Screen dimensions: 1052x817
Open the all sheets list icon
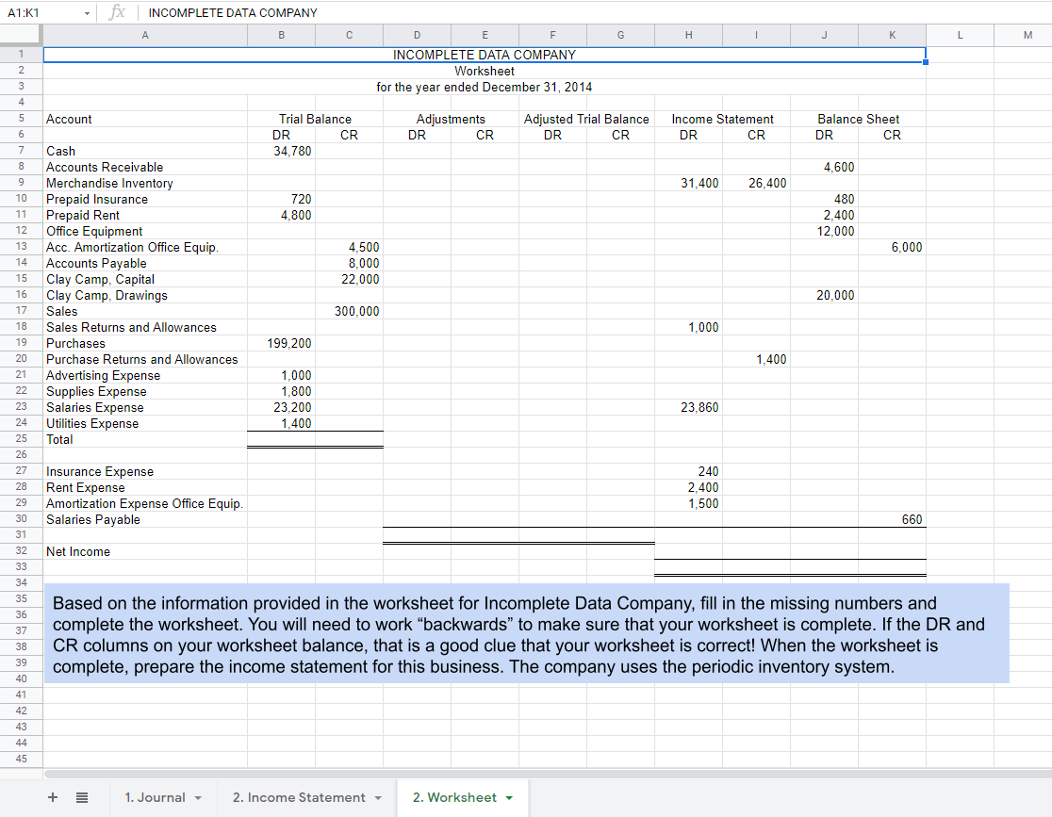(x=82, y=797)
